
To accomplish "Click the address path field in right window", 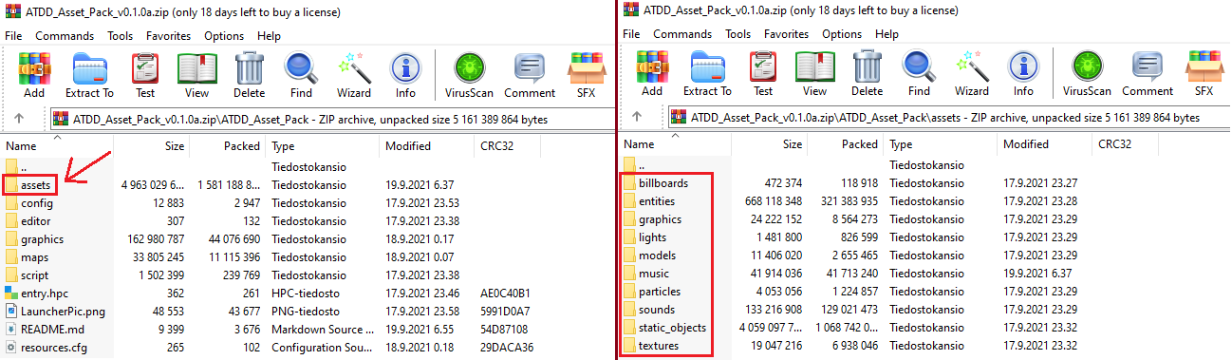I will tap(944, 118).
